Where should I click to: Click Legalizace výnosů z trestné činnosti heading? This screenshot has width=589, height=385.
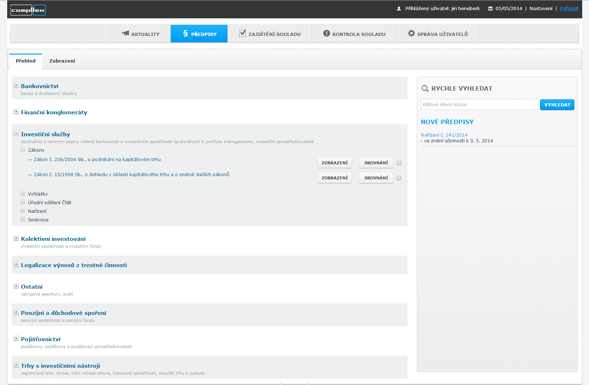[x=74, y=265]
